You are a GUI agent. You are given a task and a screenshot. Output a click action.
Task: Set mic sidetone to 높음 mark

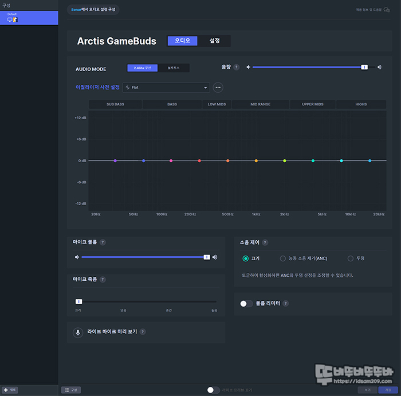point(214,310)
